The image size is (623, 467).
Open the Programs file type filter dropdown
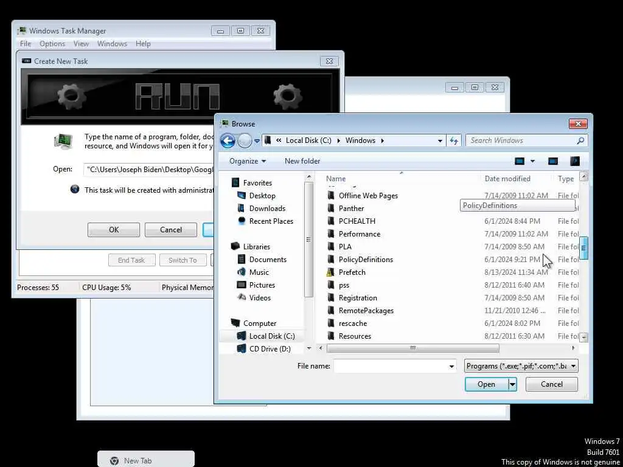point(521,366)
